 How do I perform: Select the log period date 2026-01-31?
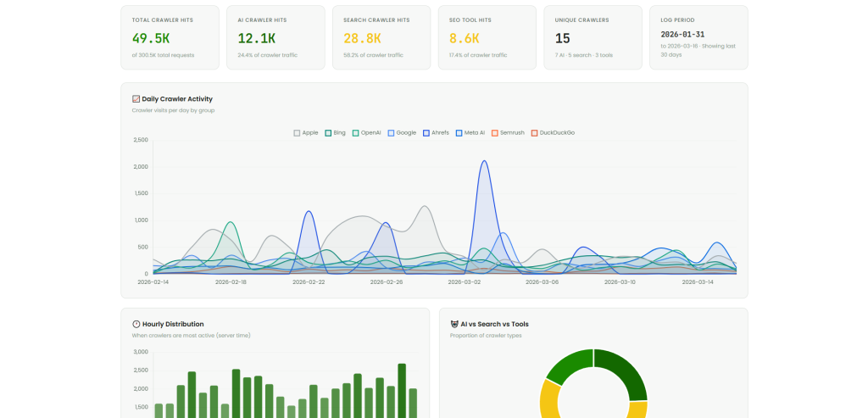[x=682, y=34]
